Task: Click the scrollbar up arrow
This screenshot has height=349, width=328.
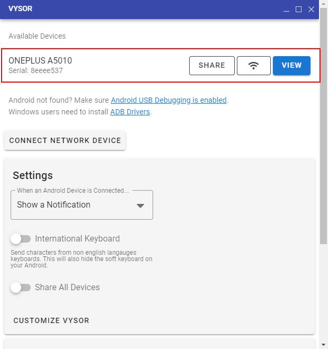Action: tap(323, 4)
